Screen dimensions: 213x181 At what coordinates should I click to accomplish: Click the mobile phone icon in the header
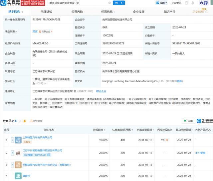click(x=186, y=3)
